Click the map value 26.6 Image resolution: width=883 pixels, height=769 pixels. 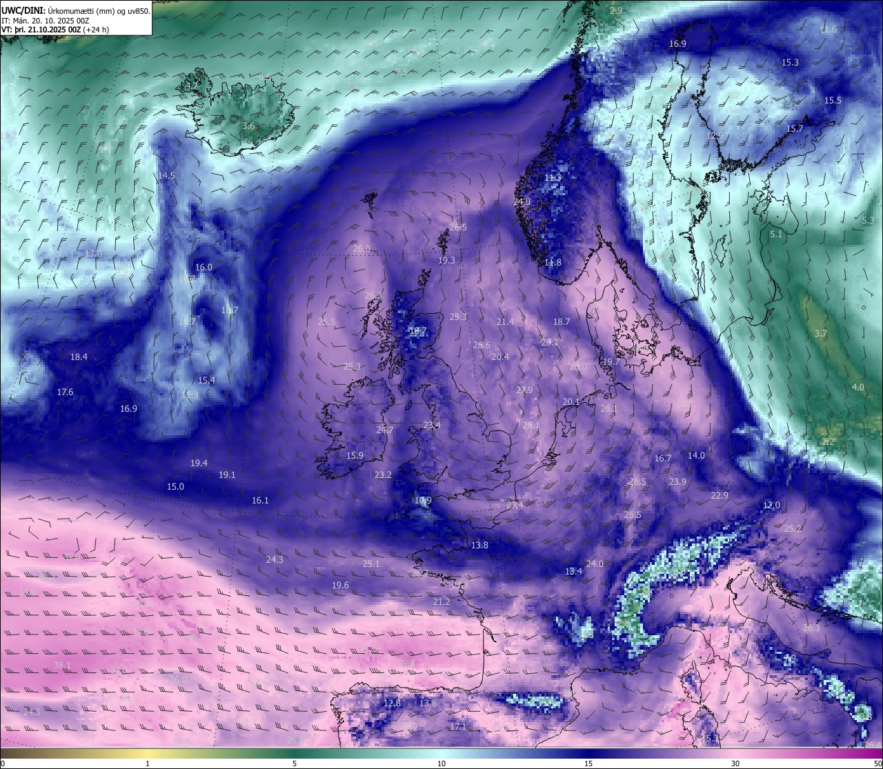coord(482,346)
